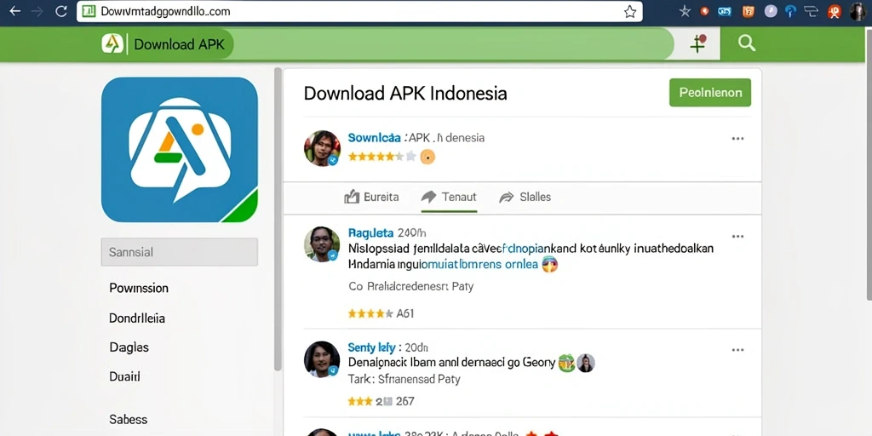This screenshot has width=872, height=436.
Task: Click the emoji in Ragueta review
Action: tap(549, 264)
